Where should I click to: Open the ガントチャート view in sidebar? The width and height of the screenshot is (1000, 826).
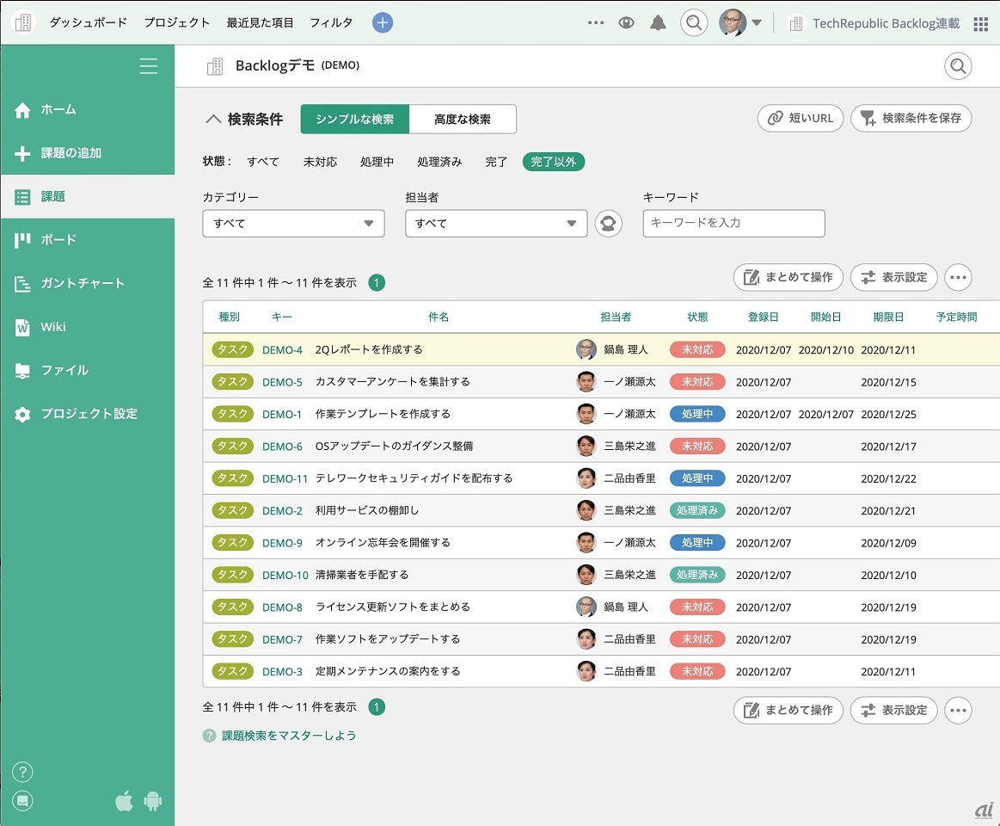[83, 283]
